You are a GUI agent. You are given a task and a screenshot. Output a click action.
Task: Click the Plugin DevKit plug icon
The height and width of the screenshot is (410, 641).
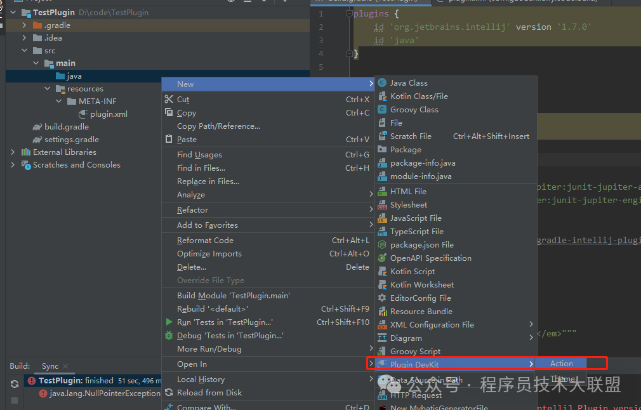click(x=382, y=364)
